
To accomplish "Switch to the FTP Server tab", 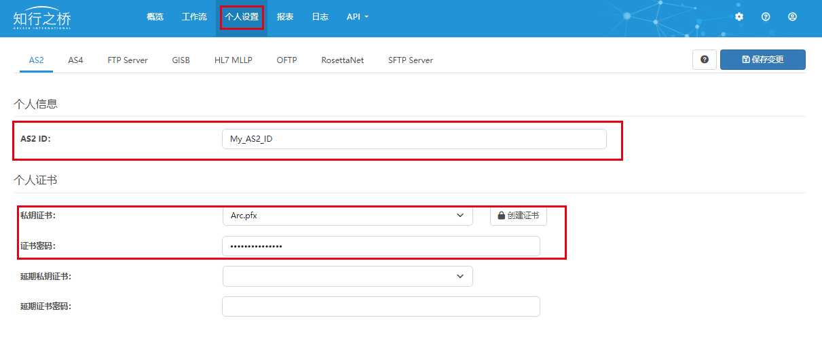I will 128,60.
